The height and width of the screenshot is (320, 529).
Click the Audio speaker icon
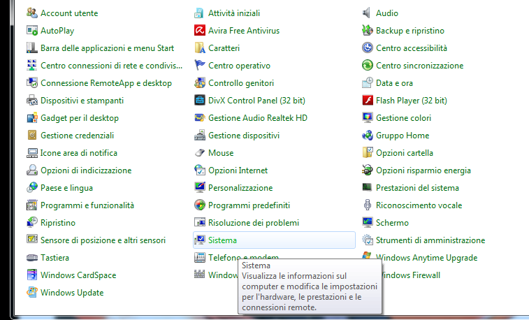(x=367, y=13)
